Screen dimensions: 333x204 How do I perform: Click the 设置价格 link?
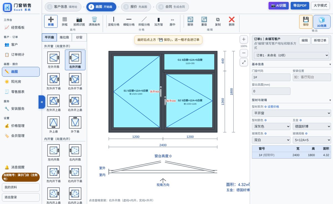pyautogui.click(x=272, y=107)
